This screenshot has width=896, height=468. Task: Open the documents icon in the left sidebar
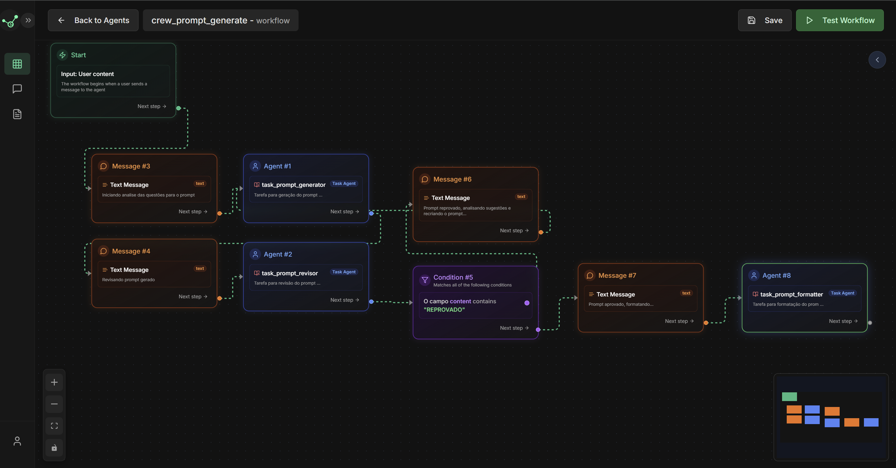coord(17,114)
